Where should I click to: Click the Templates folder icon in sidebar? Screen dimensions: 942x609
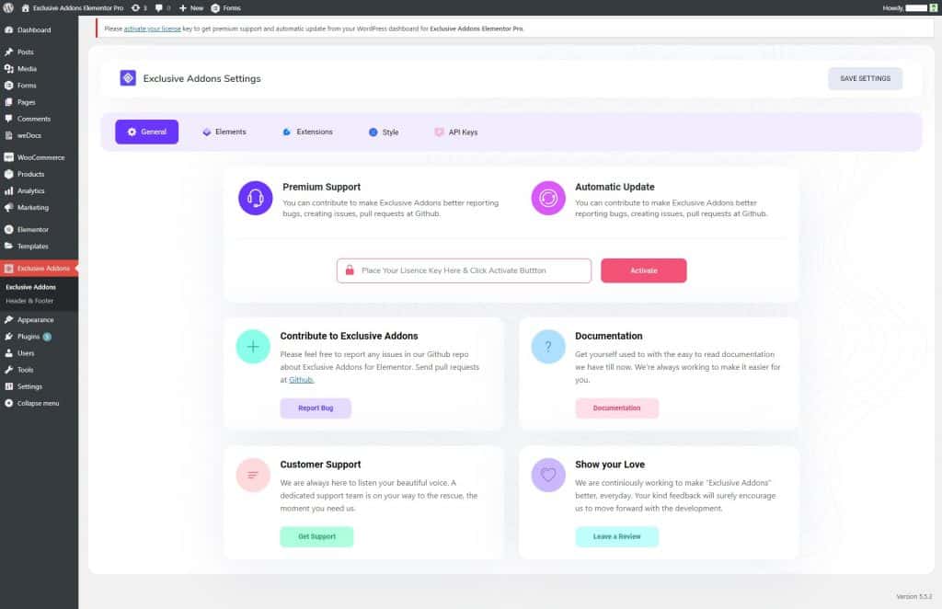(8, 247)
